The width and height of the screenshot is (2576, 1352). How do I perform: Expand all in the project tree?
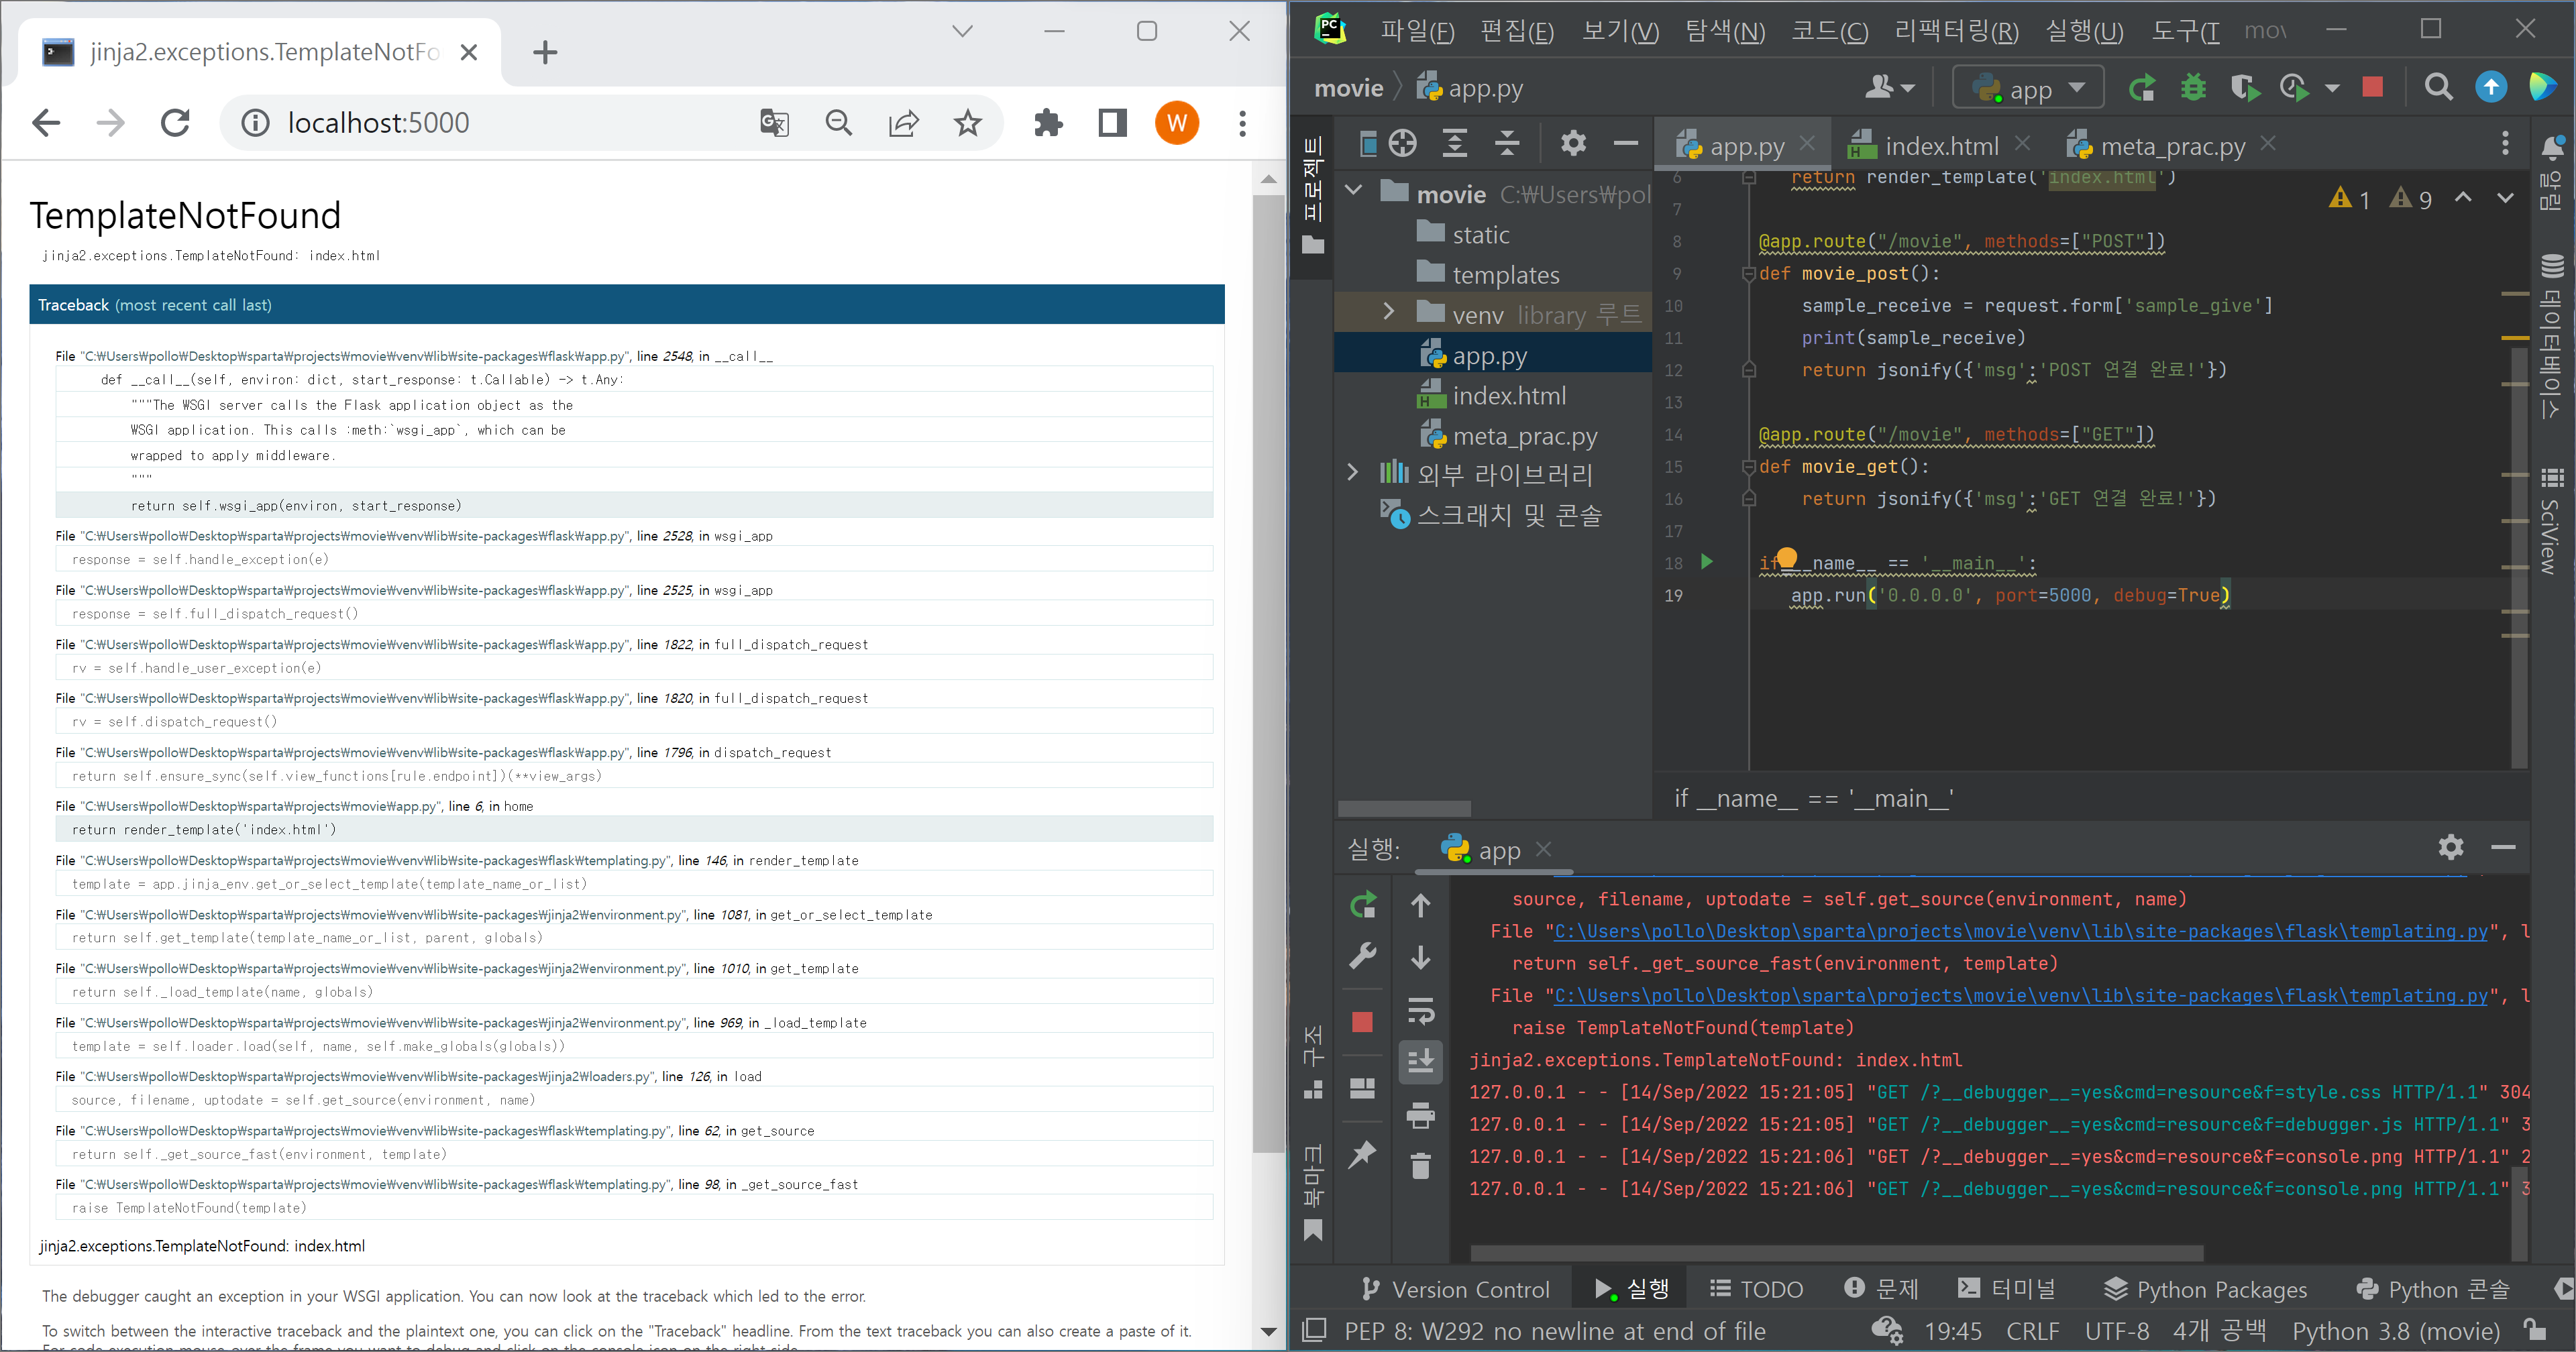tap(1454, 144)
